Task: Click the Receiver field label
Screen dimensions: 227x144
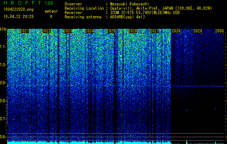Action: pyautogui.click(x=73, y=13)
